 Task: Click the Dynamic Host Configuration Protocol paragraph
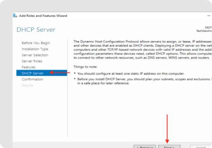point(143,49)
